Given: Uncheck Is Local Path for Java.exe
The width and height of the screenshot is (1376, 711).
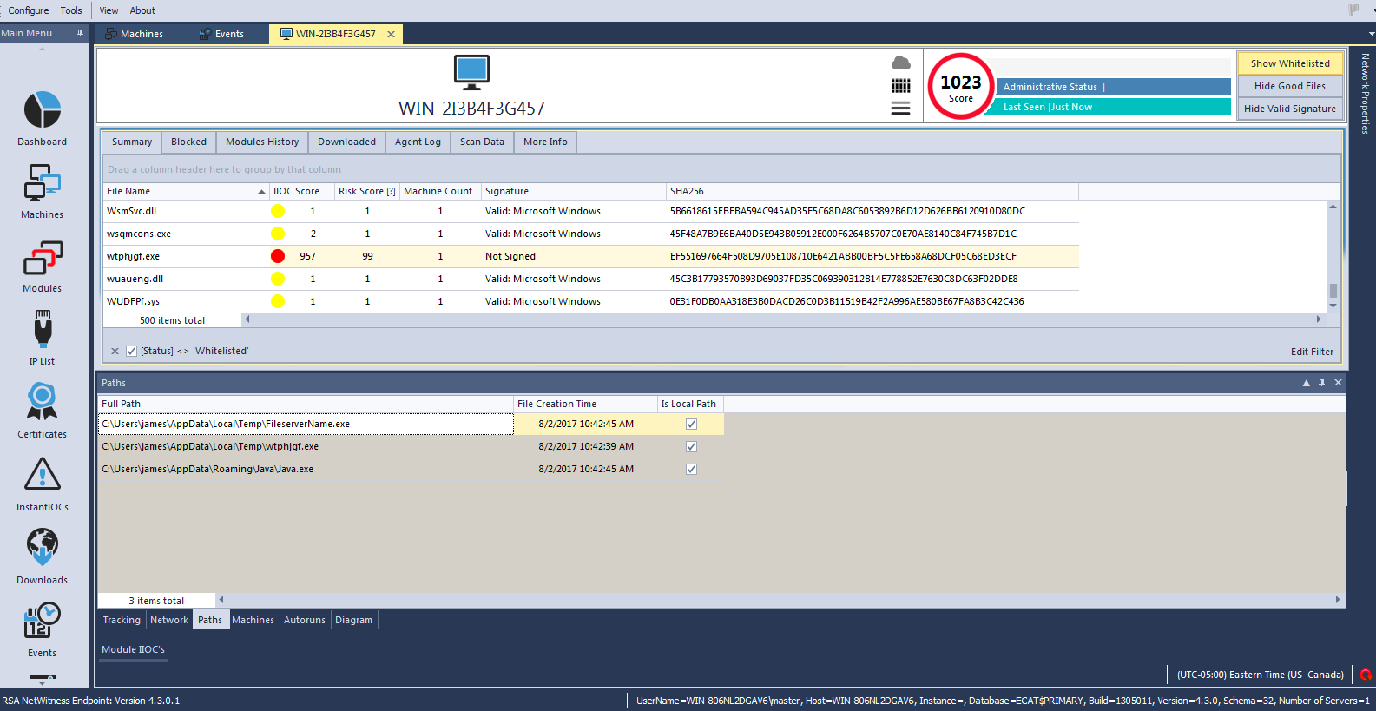Looking at the screenshot, I should click(691, 470).
